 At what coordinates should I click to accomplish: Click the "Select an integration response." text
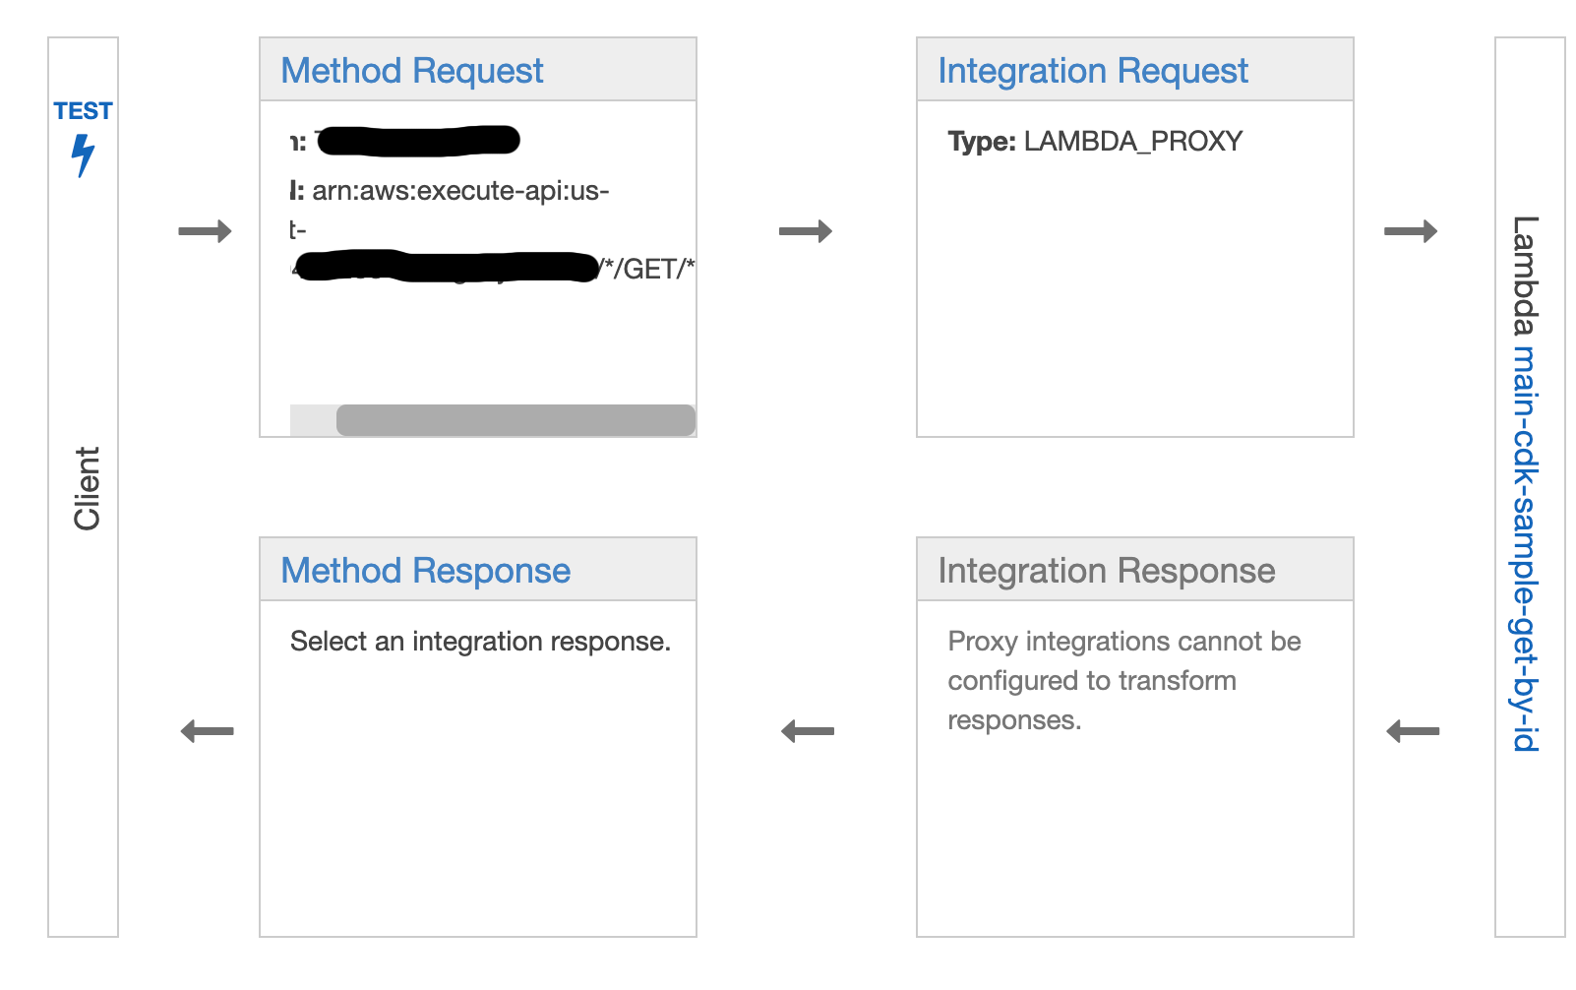coord(480,642)
